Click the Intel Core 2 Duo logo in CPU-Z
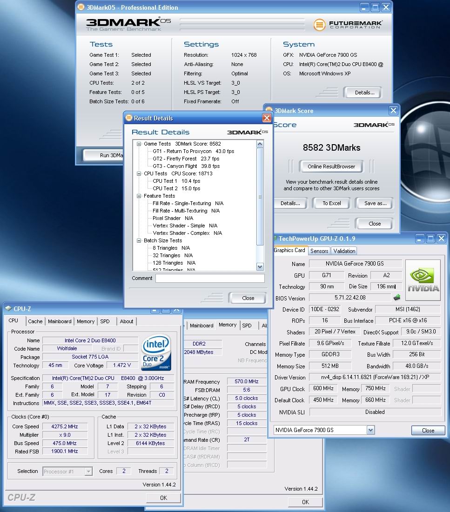This screenshot has height=512, width=450. (156, 352)
